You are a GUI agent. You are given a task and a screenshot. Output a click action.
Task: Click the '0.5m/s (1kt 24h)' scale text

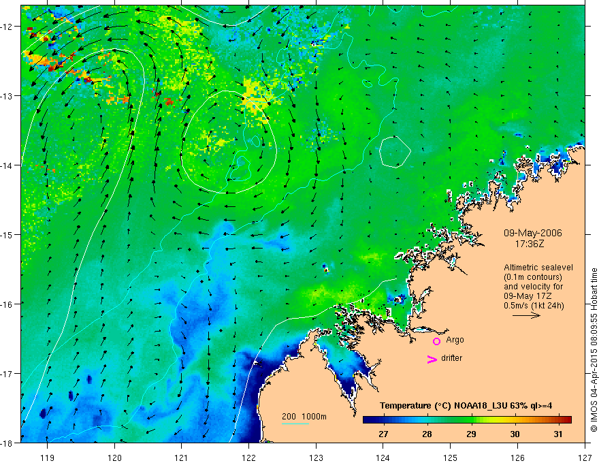click(534, 306)
